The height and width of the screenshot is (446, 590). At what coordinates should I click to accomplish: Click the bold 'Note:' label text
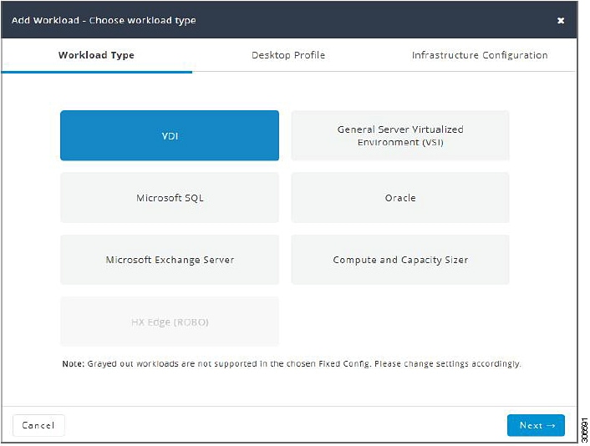coord(74,363)
